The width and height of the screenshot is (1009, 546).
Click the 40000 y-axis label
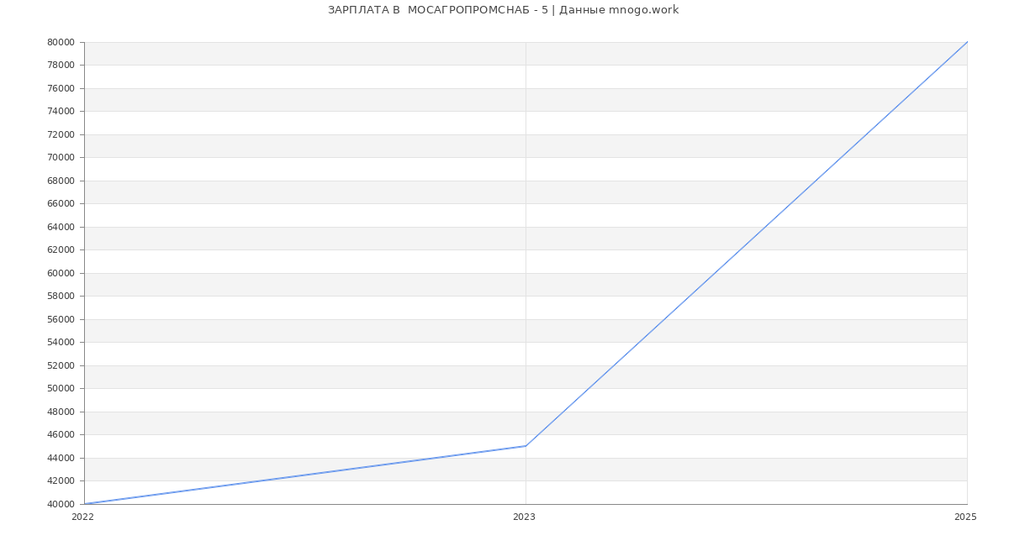(x=61, y=504)
